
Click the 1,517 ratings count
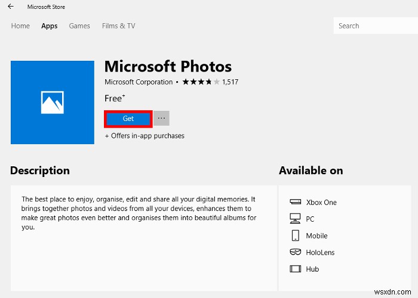[x=230, y=82]
